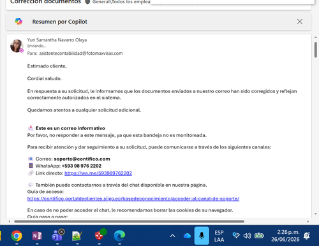Click WhatsApp number +593 98 976 2202
Screen dimensions: 319x246
(82, 166)
